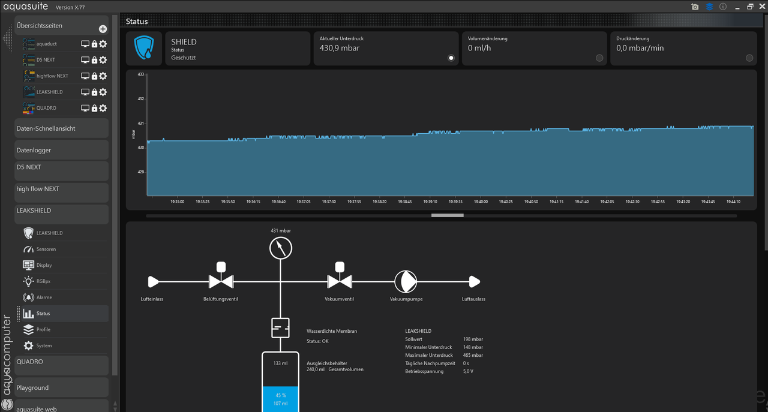Click the 45 % fill level of reservoir
This screenshot has height=412, width=768.
[280, 395]
